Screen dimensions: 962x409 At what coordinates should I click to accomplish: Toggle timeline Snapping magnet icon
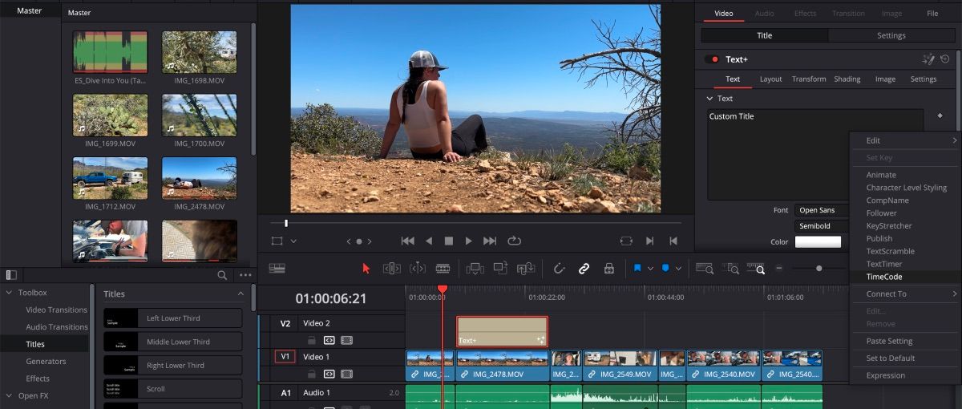[x=559, y=269]
